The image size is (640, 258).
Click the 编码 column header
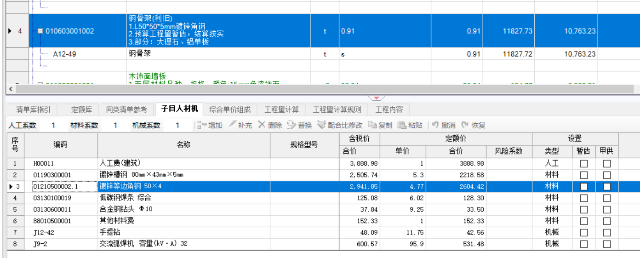click(61, 145)
